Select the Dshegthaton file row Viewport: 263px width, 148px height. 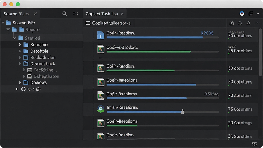pyautogui.click(x=41, y=76)
